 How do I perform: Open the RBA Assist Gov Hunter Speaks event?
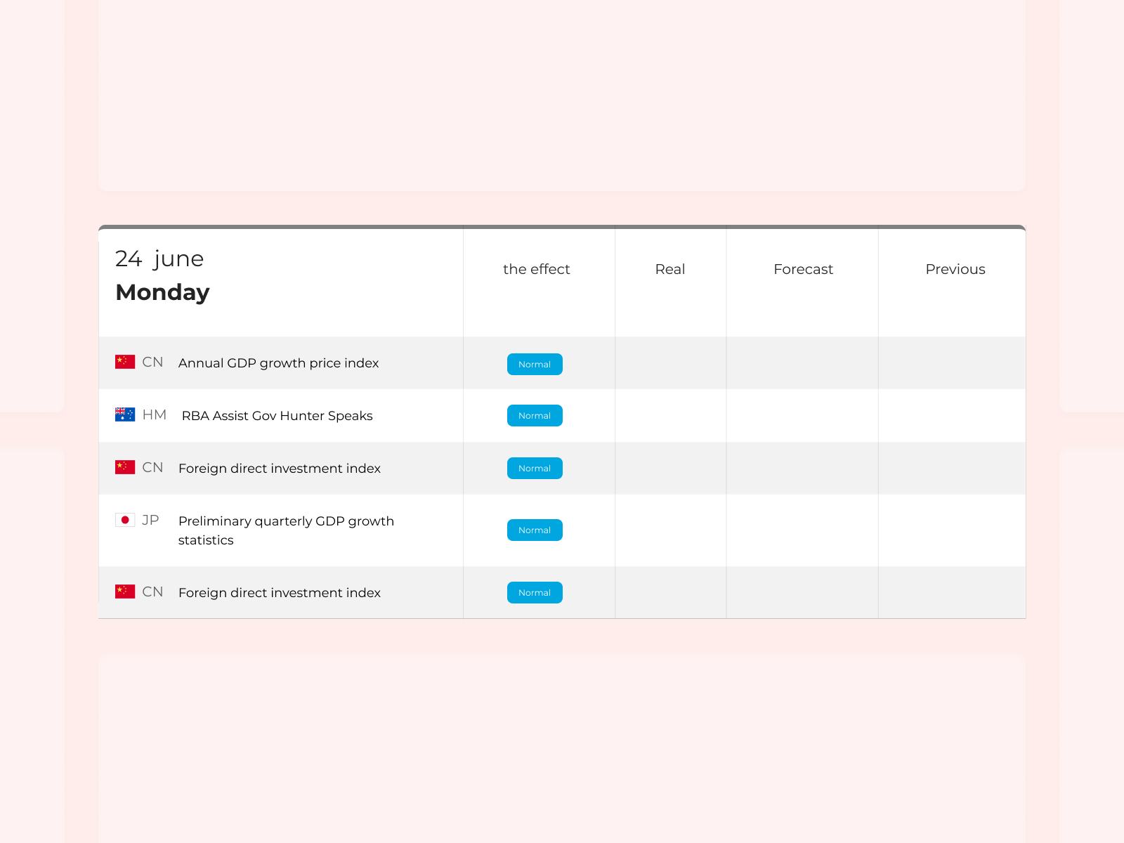point(275,415)
